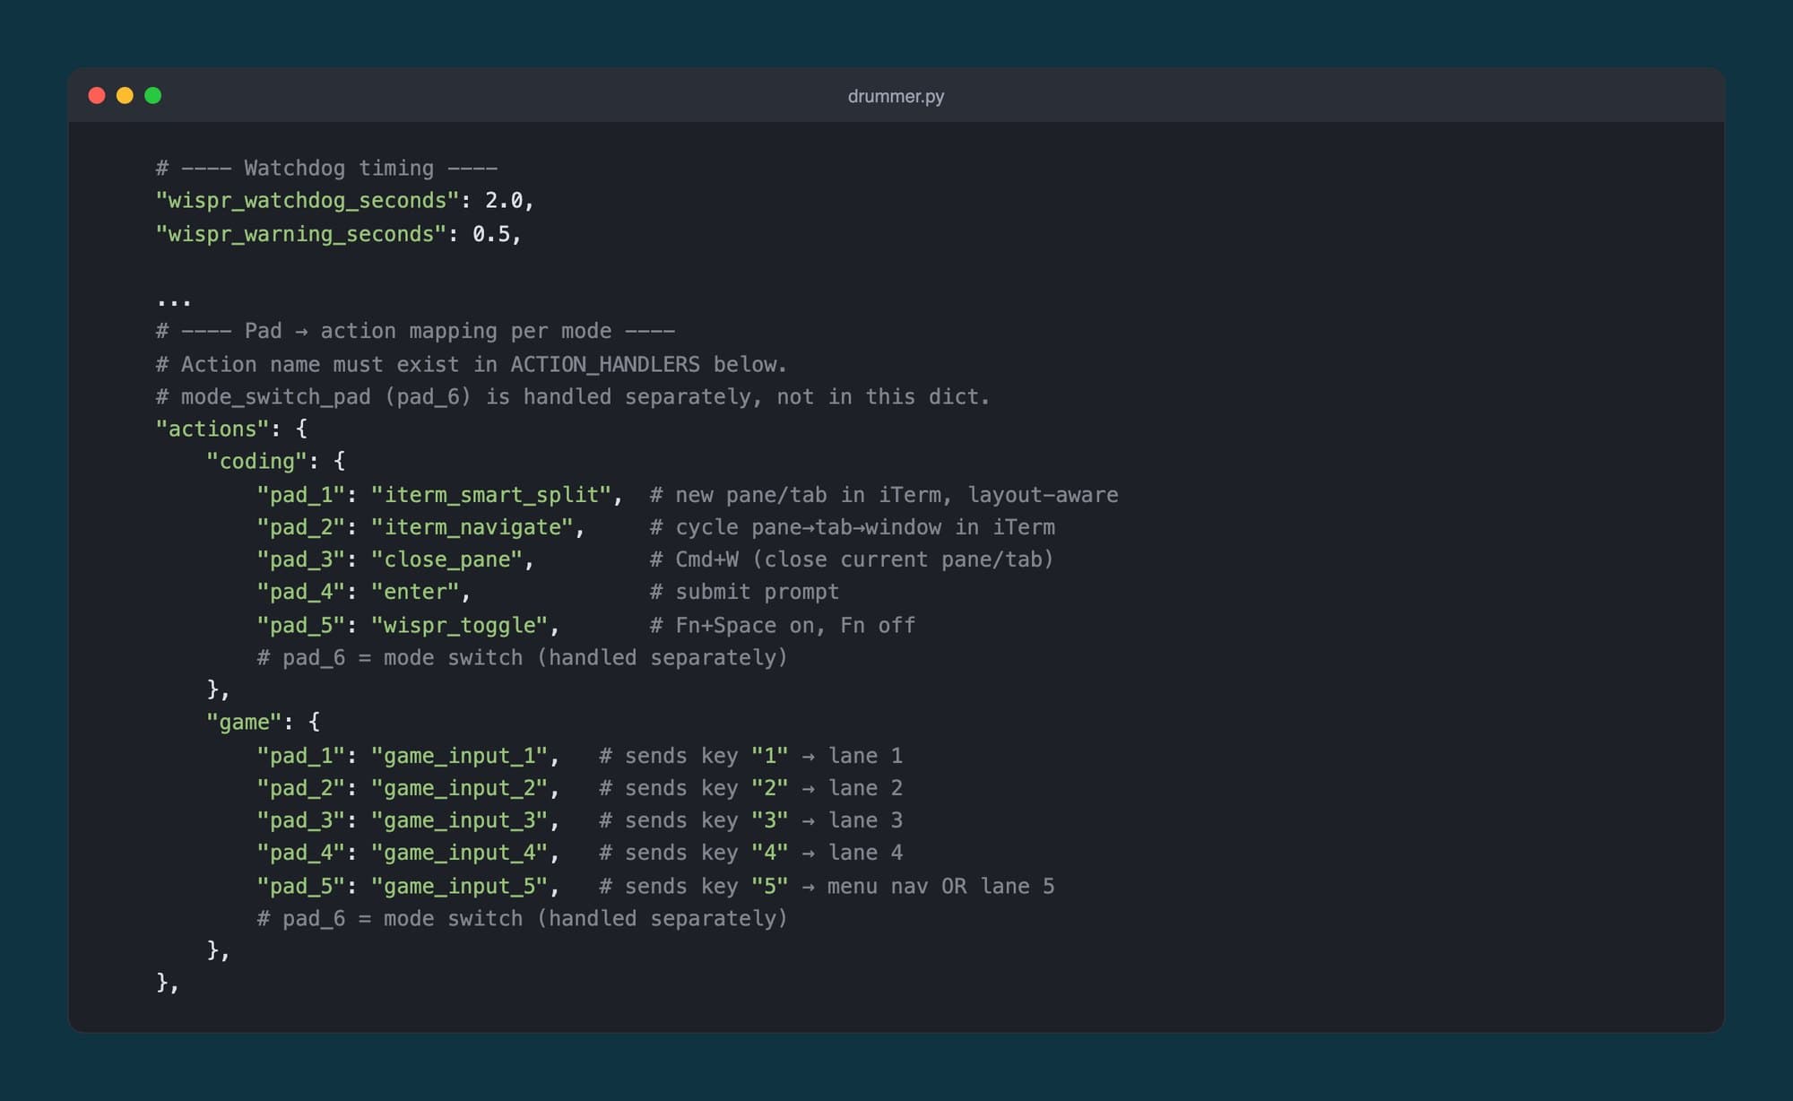Click the "wispr_toggle" string

[460, 625]
